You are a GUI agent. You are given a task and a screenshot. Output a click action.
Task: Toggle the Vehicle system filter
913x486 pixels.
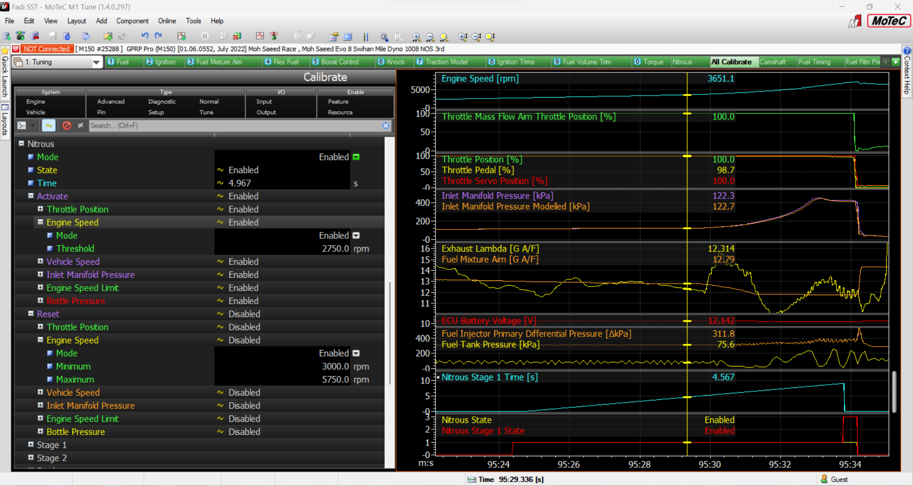[36, 112]
